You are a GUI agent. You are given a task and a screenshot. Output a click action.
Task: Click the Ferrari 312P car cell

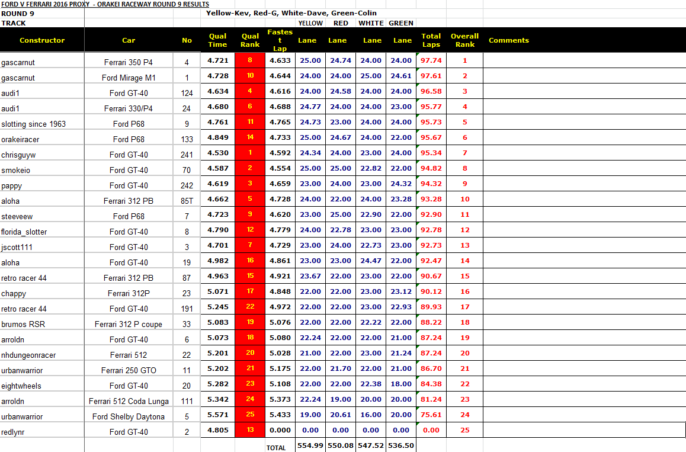click(129, 293)
